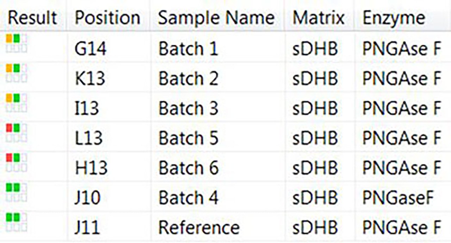
Task: Select the Reference sample row
Action: click(198, 227)
